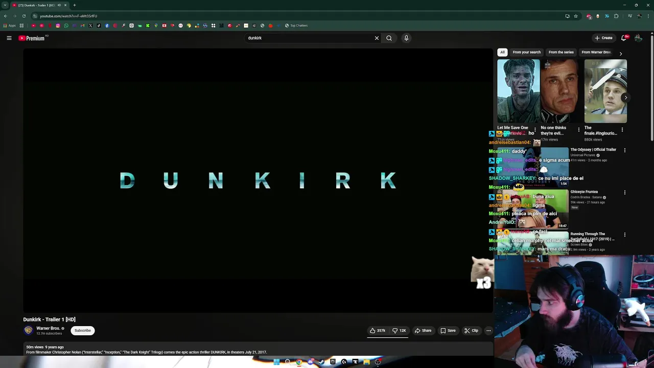Launch Epic Games from the taskbar
This screenshot has height=368, width=654.
pyautogui.click(x=333, y=362)
